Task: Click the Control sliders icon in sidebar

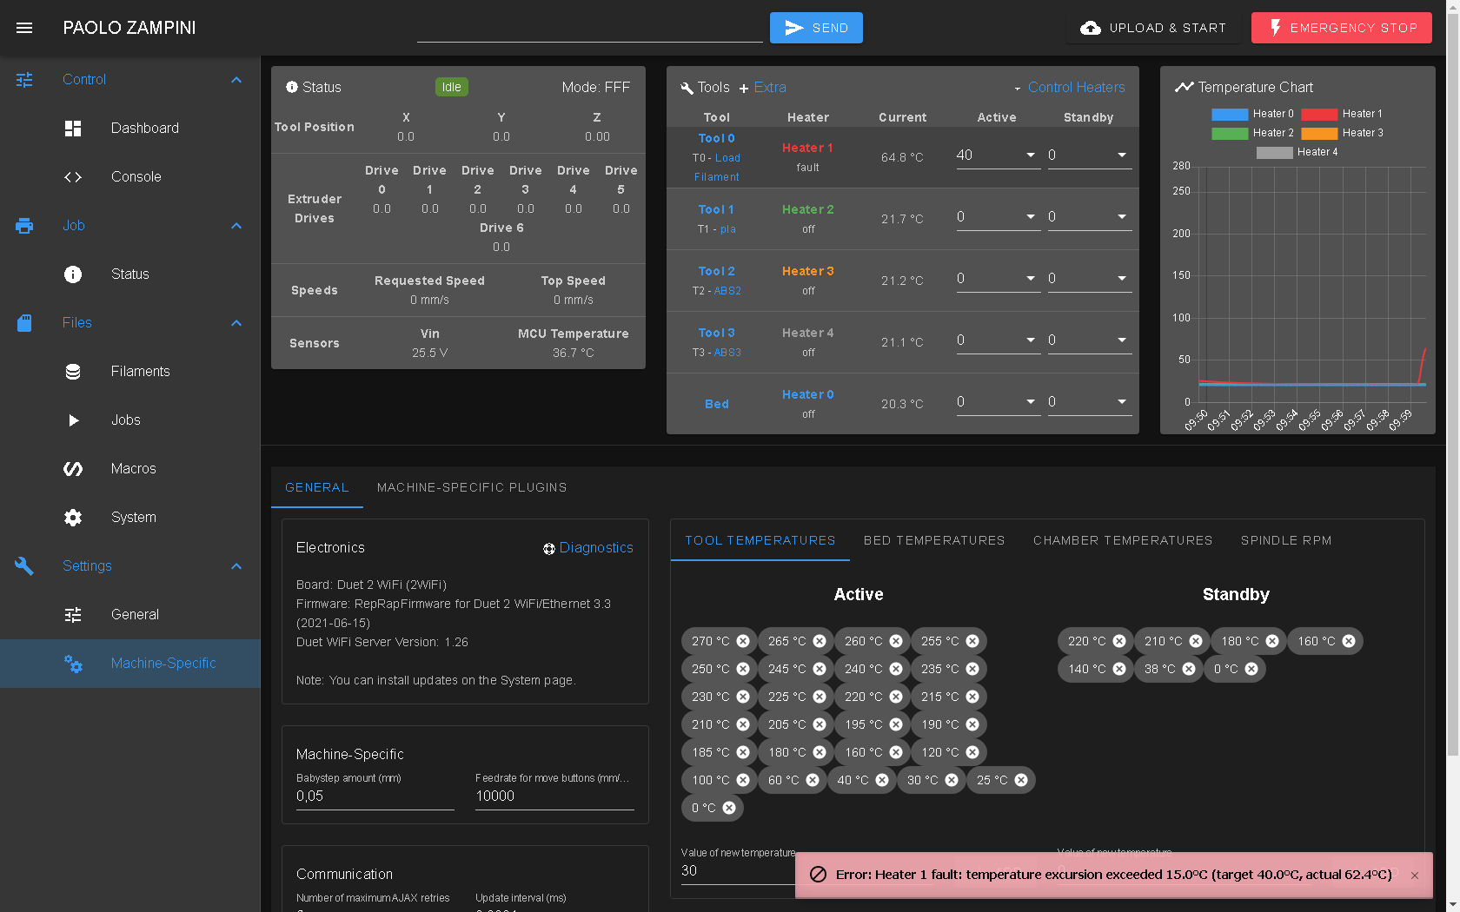Action: click(x=24, y=80)
